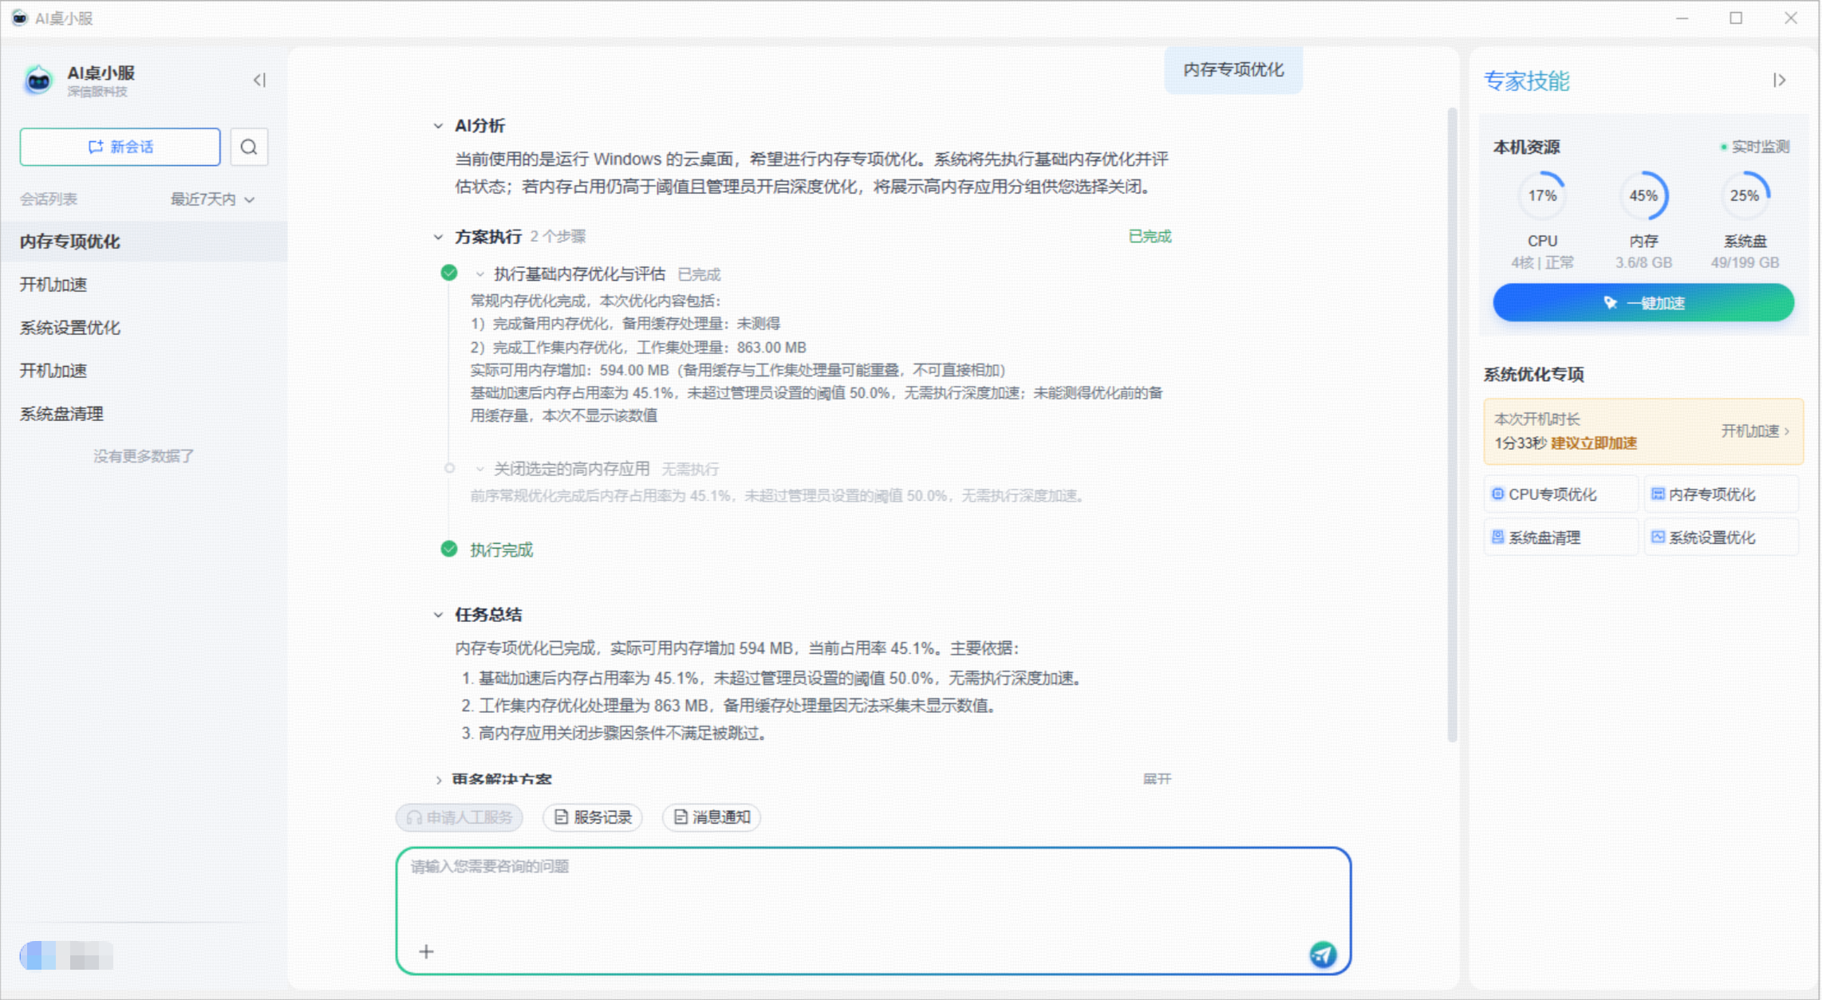Open 消息通知
Image resolution: width=1822 pixels, height=1000 pixels.
tap(712, 817)
